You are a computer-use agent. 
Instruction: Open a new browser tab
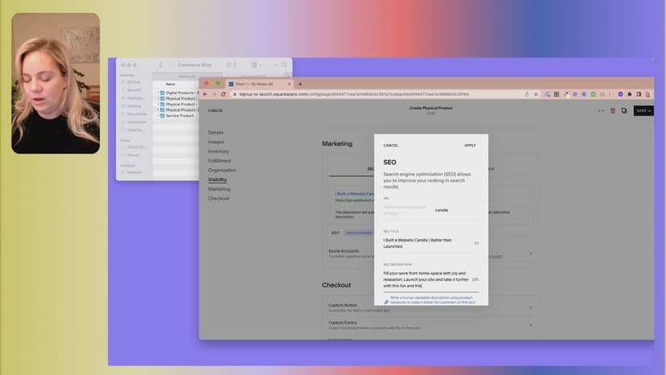click(x=300, y=84)
